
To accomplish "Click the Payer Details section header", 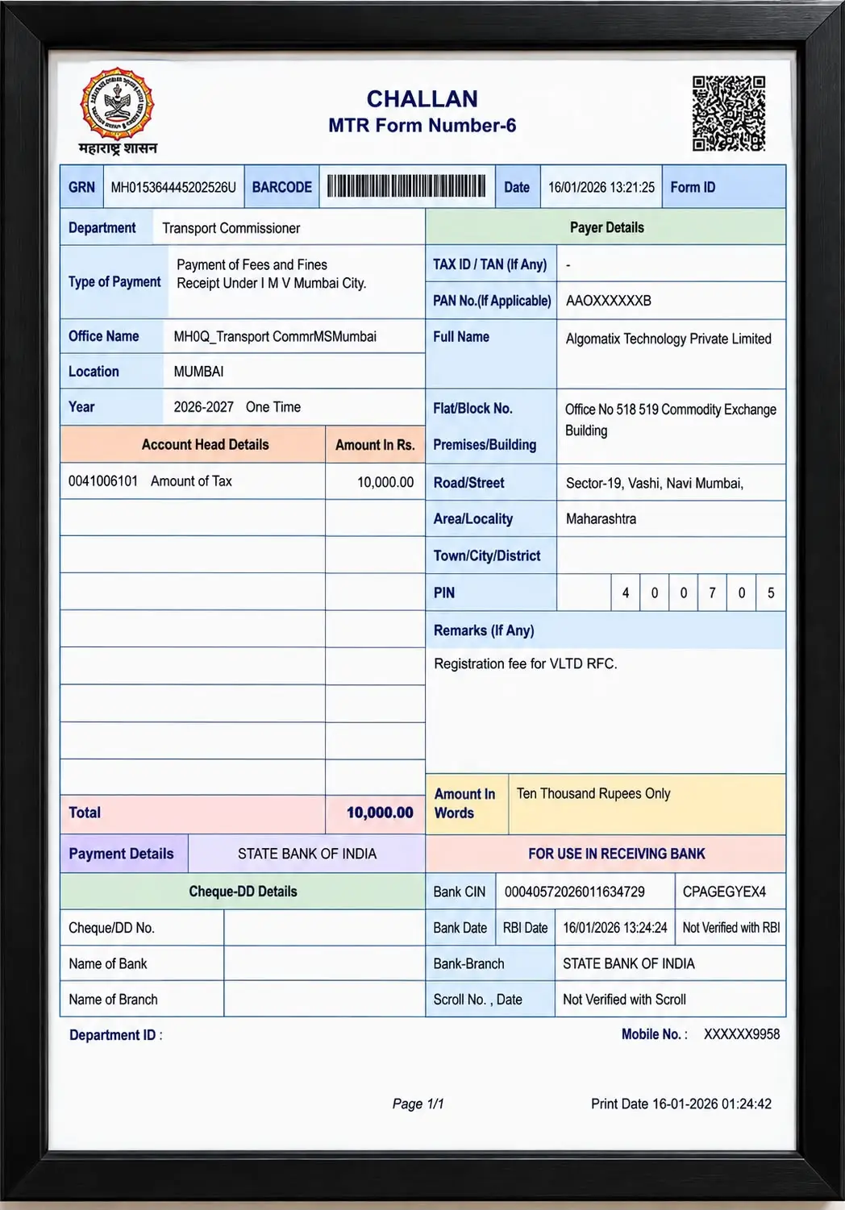I will (x=606, y=227).
